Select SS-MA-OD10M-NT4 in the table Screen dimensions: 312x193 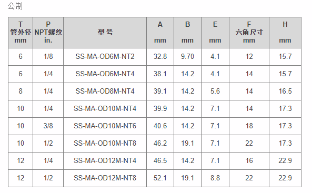pos(105,108)
